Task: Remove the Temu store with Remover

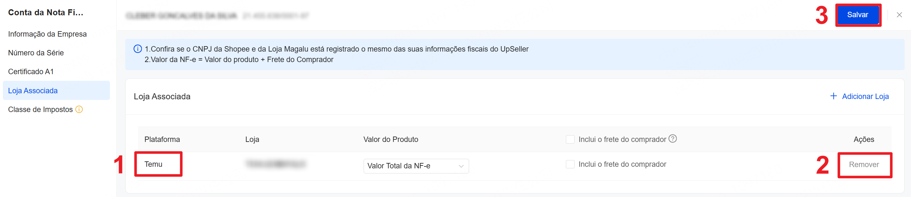Action: [x=864, y=165]
